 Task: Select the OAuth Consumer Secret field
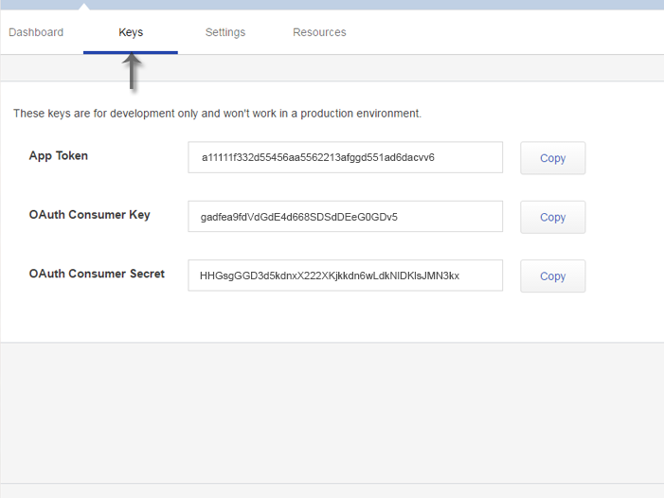point(345,276)
